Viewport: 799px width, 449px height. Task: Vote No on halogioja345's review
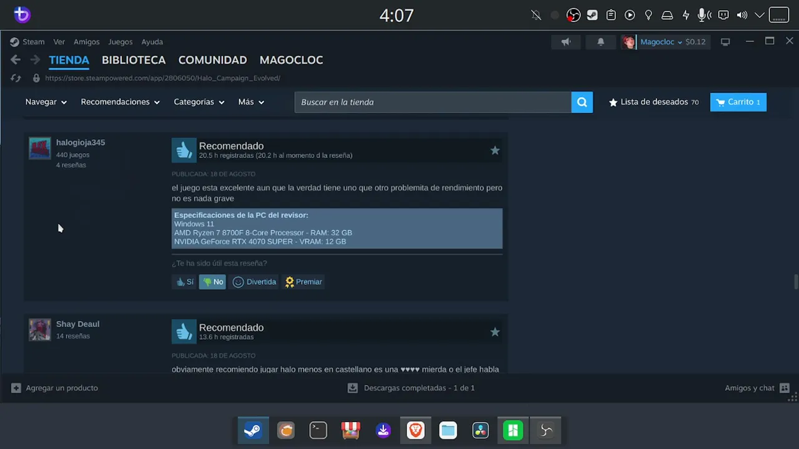coord(212,282)
